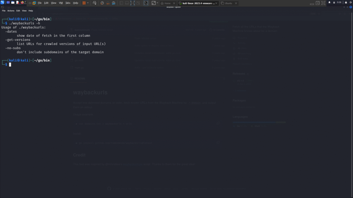The height and width of the screenshot is (198, 353).
Task: Click the stretch guest display icon
Action: pos(153,3)
